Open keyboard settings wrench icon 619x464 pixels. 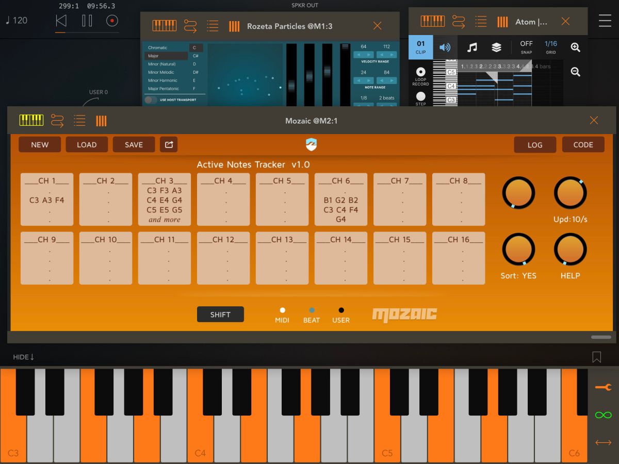tap(603, 387)
